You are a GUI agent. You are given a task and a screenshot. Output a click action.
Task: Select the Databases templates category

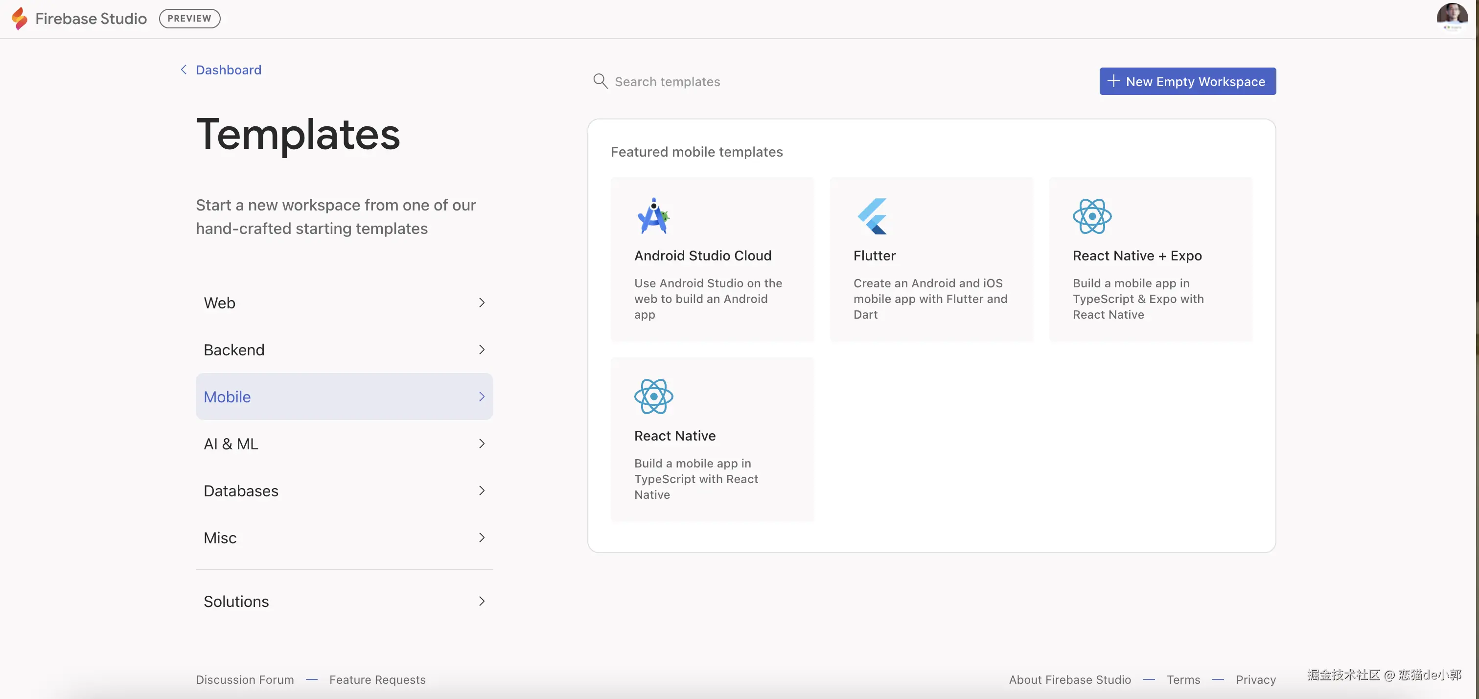click(345, 490)
